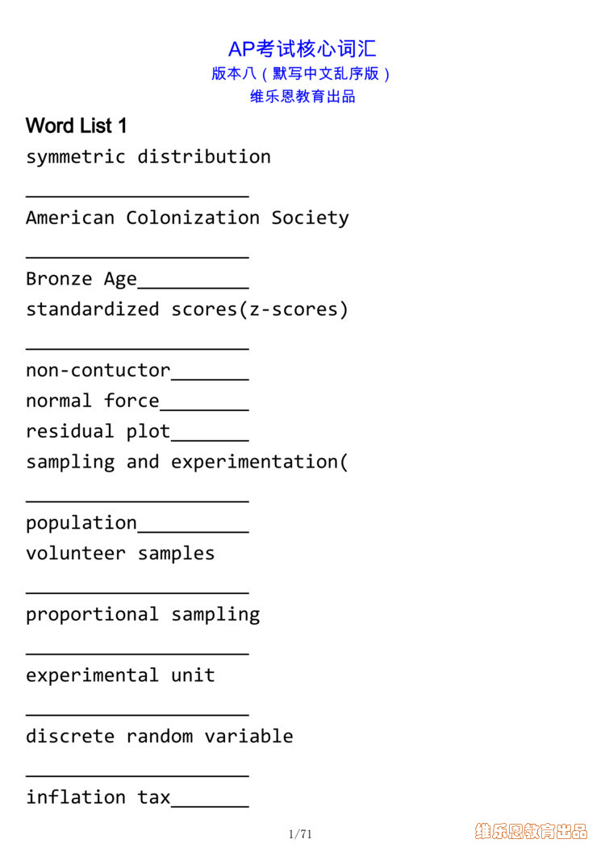Image resolution: width=605 pixels, height=856 pixels.
Task: Click the blank after non-contuctor
Action: coord(210,377)
